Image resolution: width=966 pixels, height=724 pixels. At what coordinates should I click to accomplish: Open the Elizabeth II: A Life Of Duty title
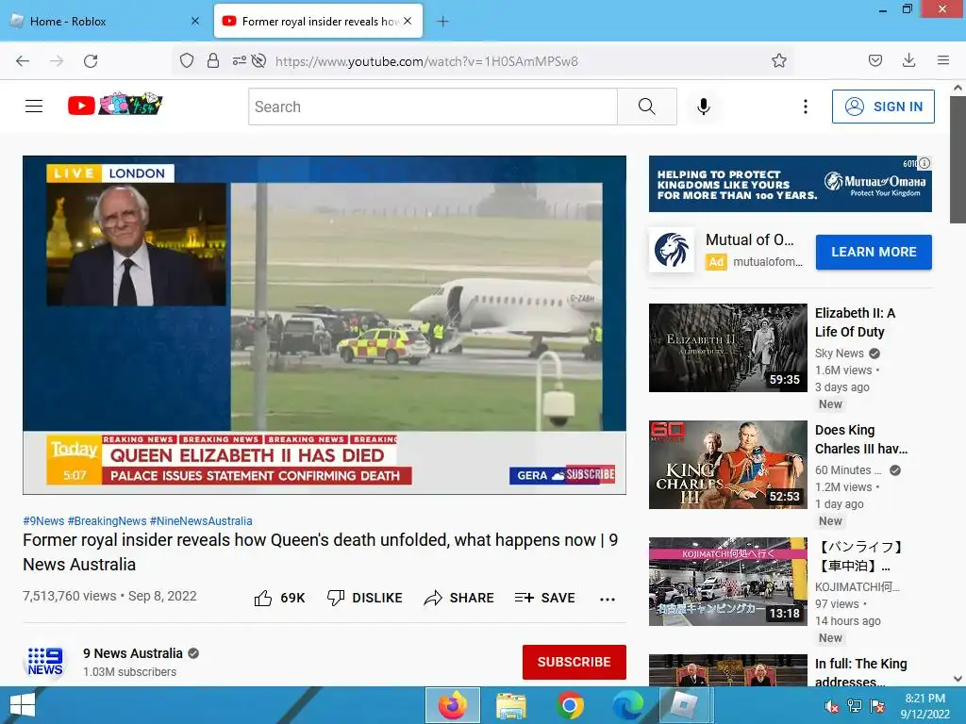point(855,322)
